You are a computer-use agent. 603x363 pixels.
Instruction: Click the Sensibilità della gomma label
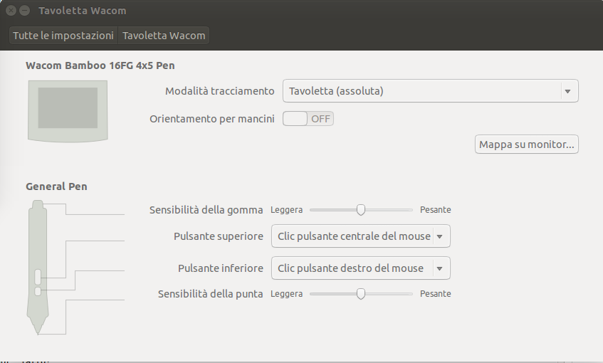point(206,210)
